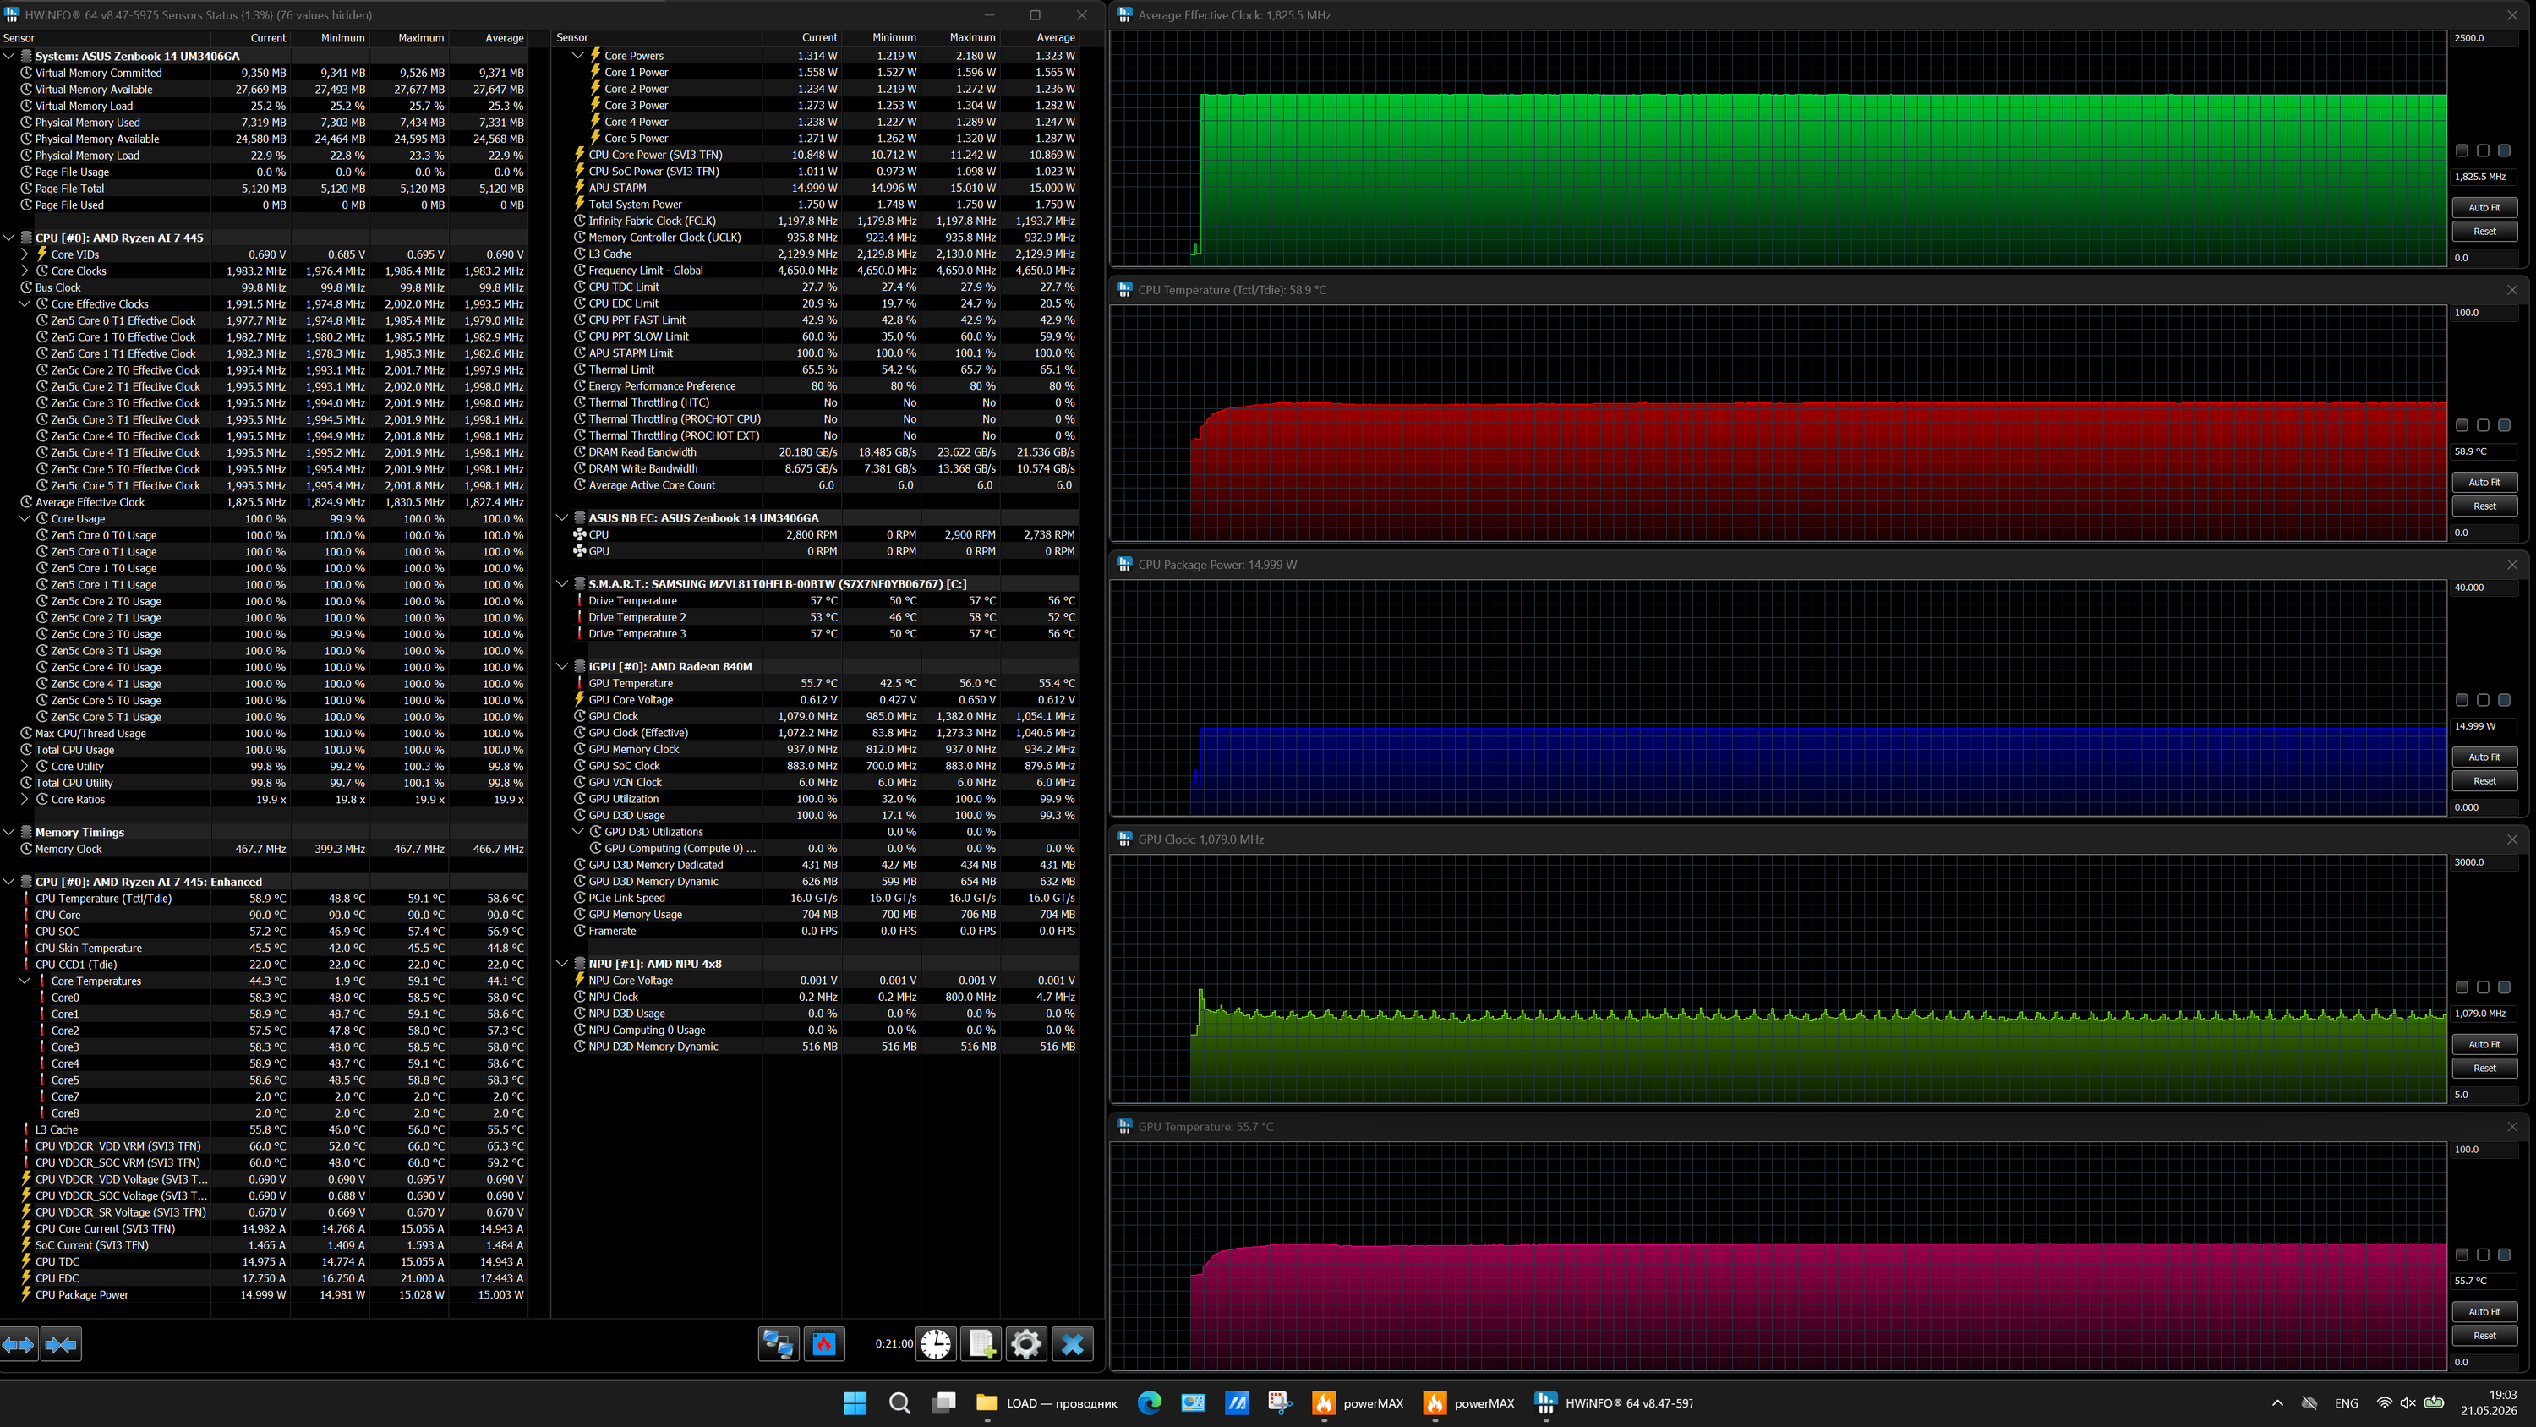
Task: Click the muted volume tray icon
Action: click(x=2408, y=1403)
